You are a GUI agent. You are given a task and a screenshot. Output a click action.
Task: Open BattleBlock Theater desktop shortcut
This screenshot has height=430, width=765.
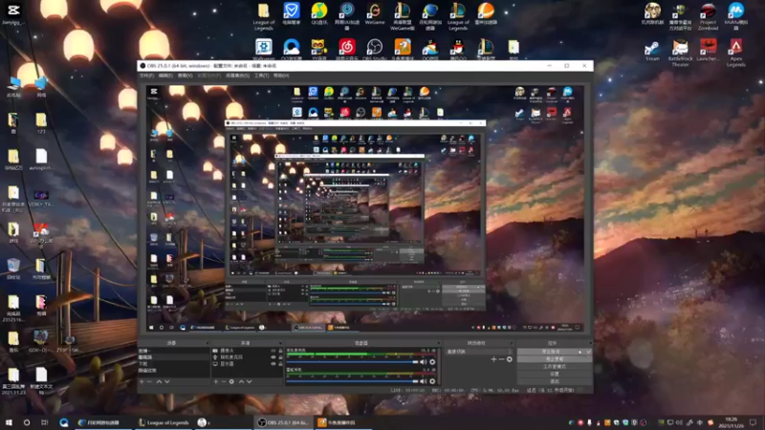click(x=680, y=53)
